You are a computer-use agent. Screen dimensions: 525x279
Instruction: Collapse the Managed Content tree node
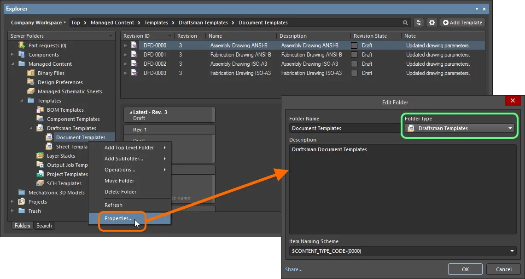pos(13,64)
